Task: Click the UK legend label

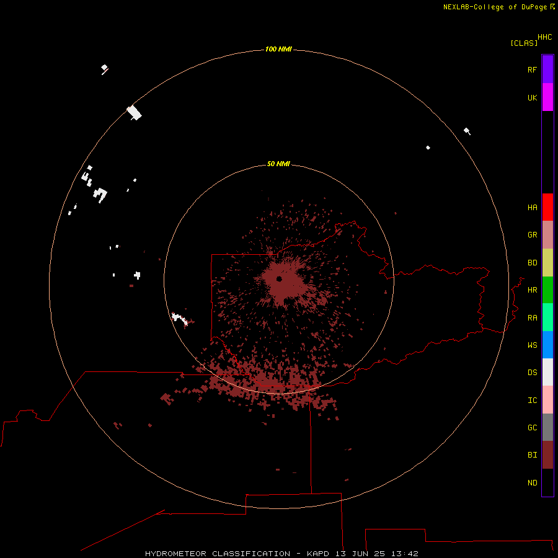Action: tap(533, 97)
